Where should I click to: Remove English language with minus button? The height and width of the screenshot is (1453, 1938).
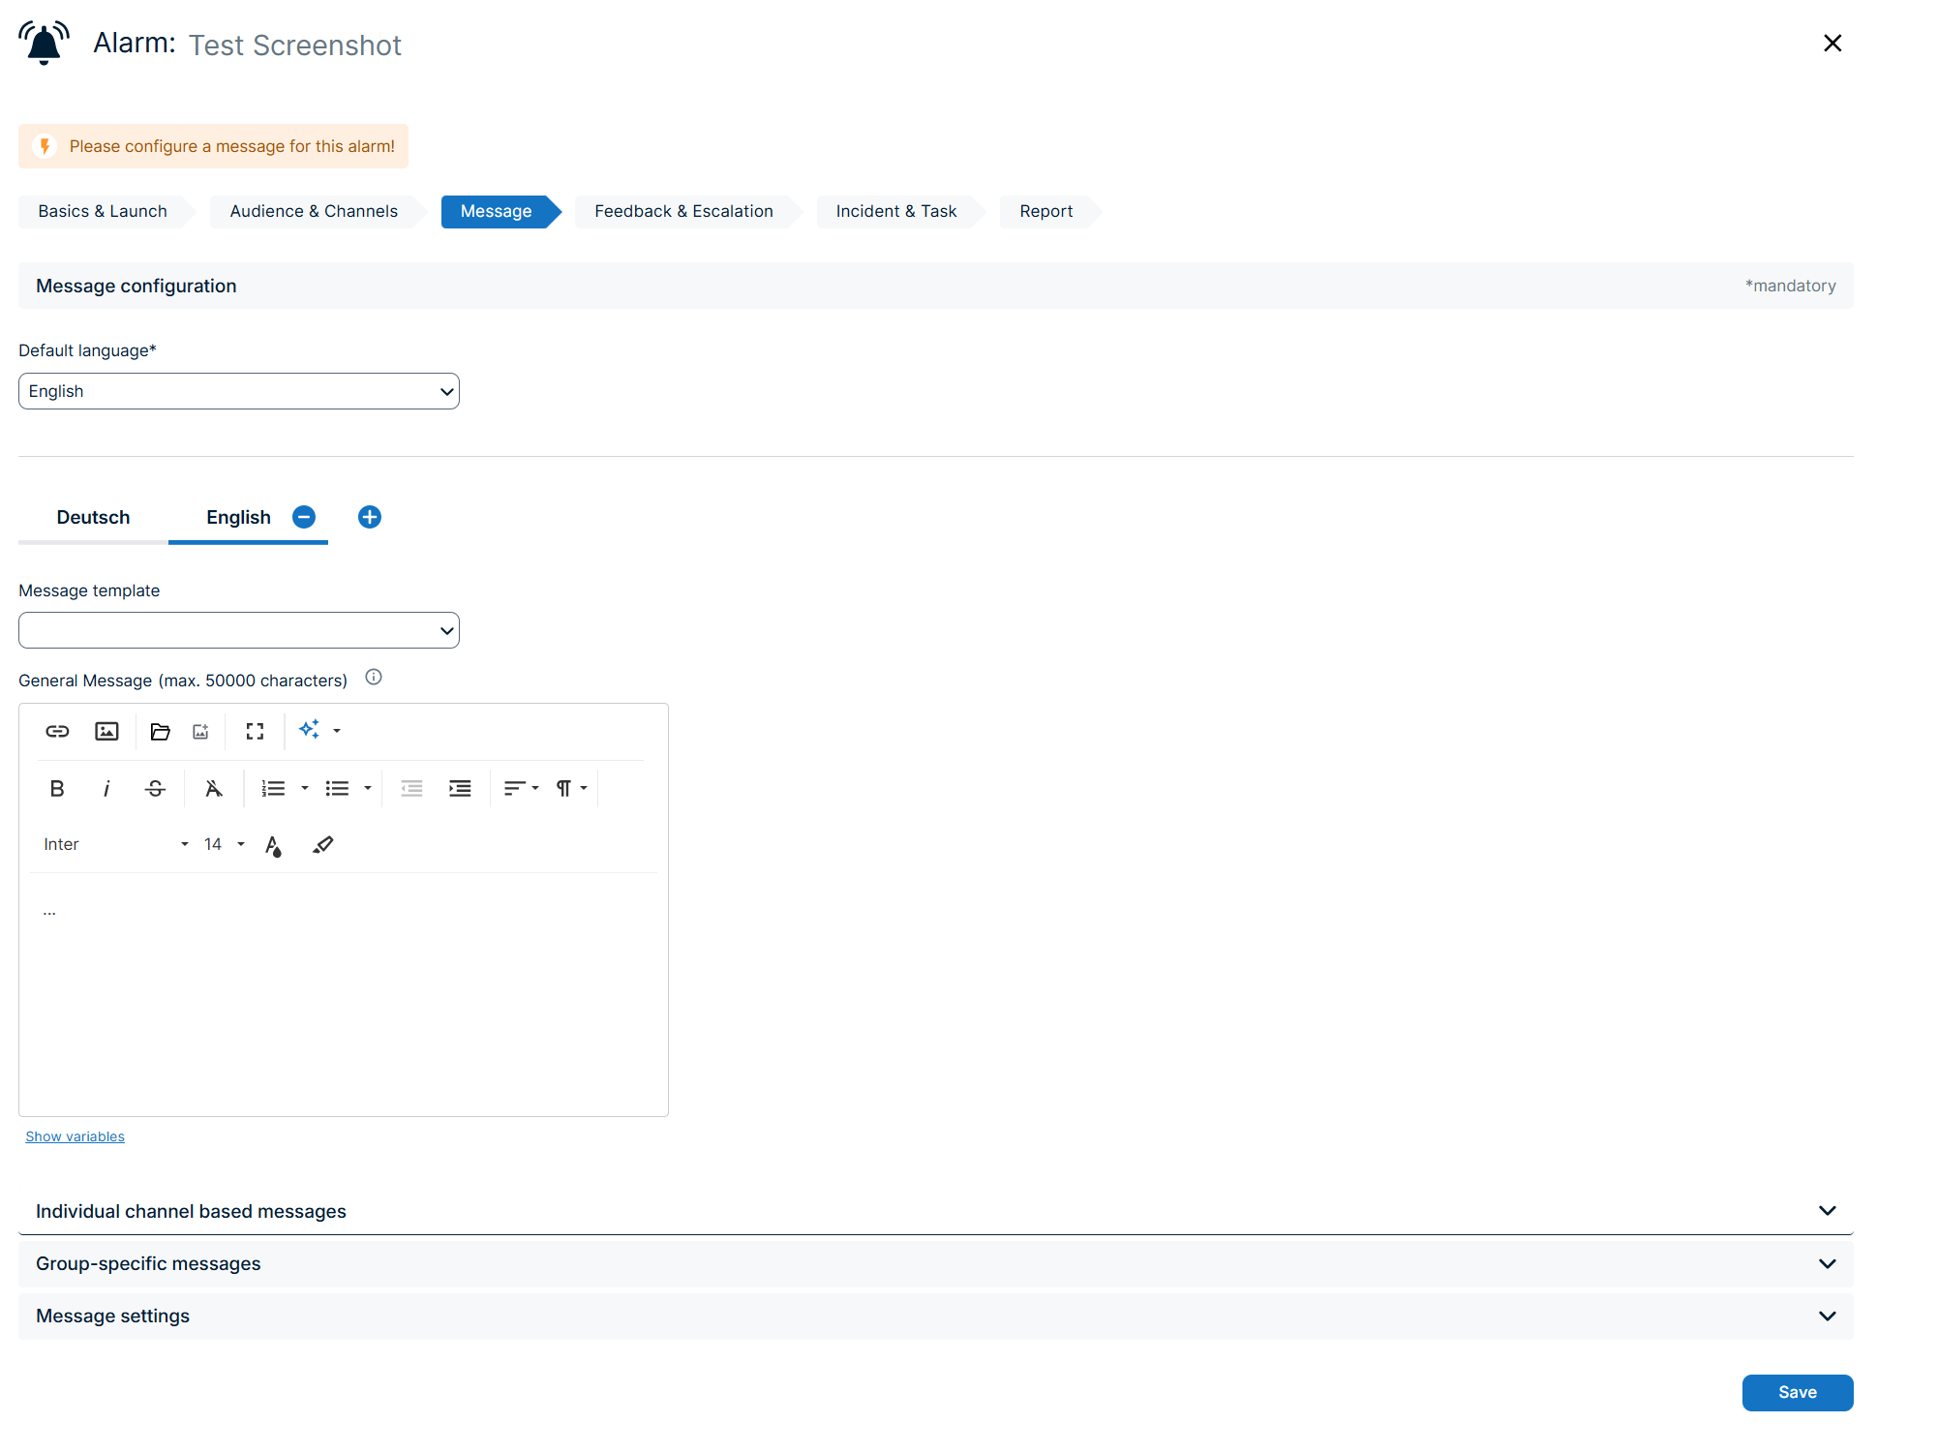(304, 517)
